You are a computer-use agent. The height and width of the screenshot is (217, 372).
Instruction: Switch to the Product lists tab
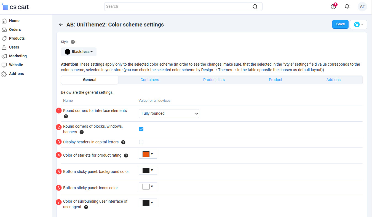[x=214, y=80]
